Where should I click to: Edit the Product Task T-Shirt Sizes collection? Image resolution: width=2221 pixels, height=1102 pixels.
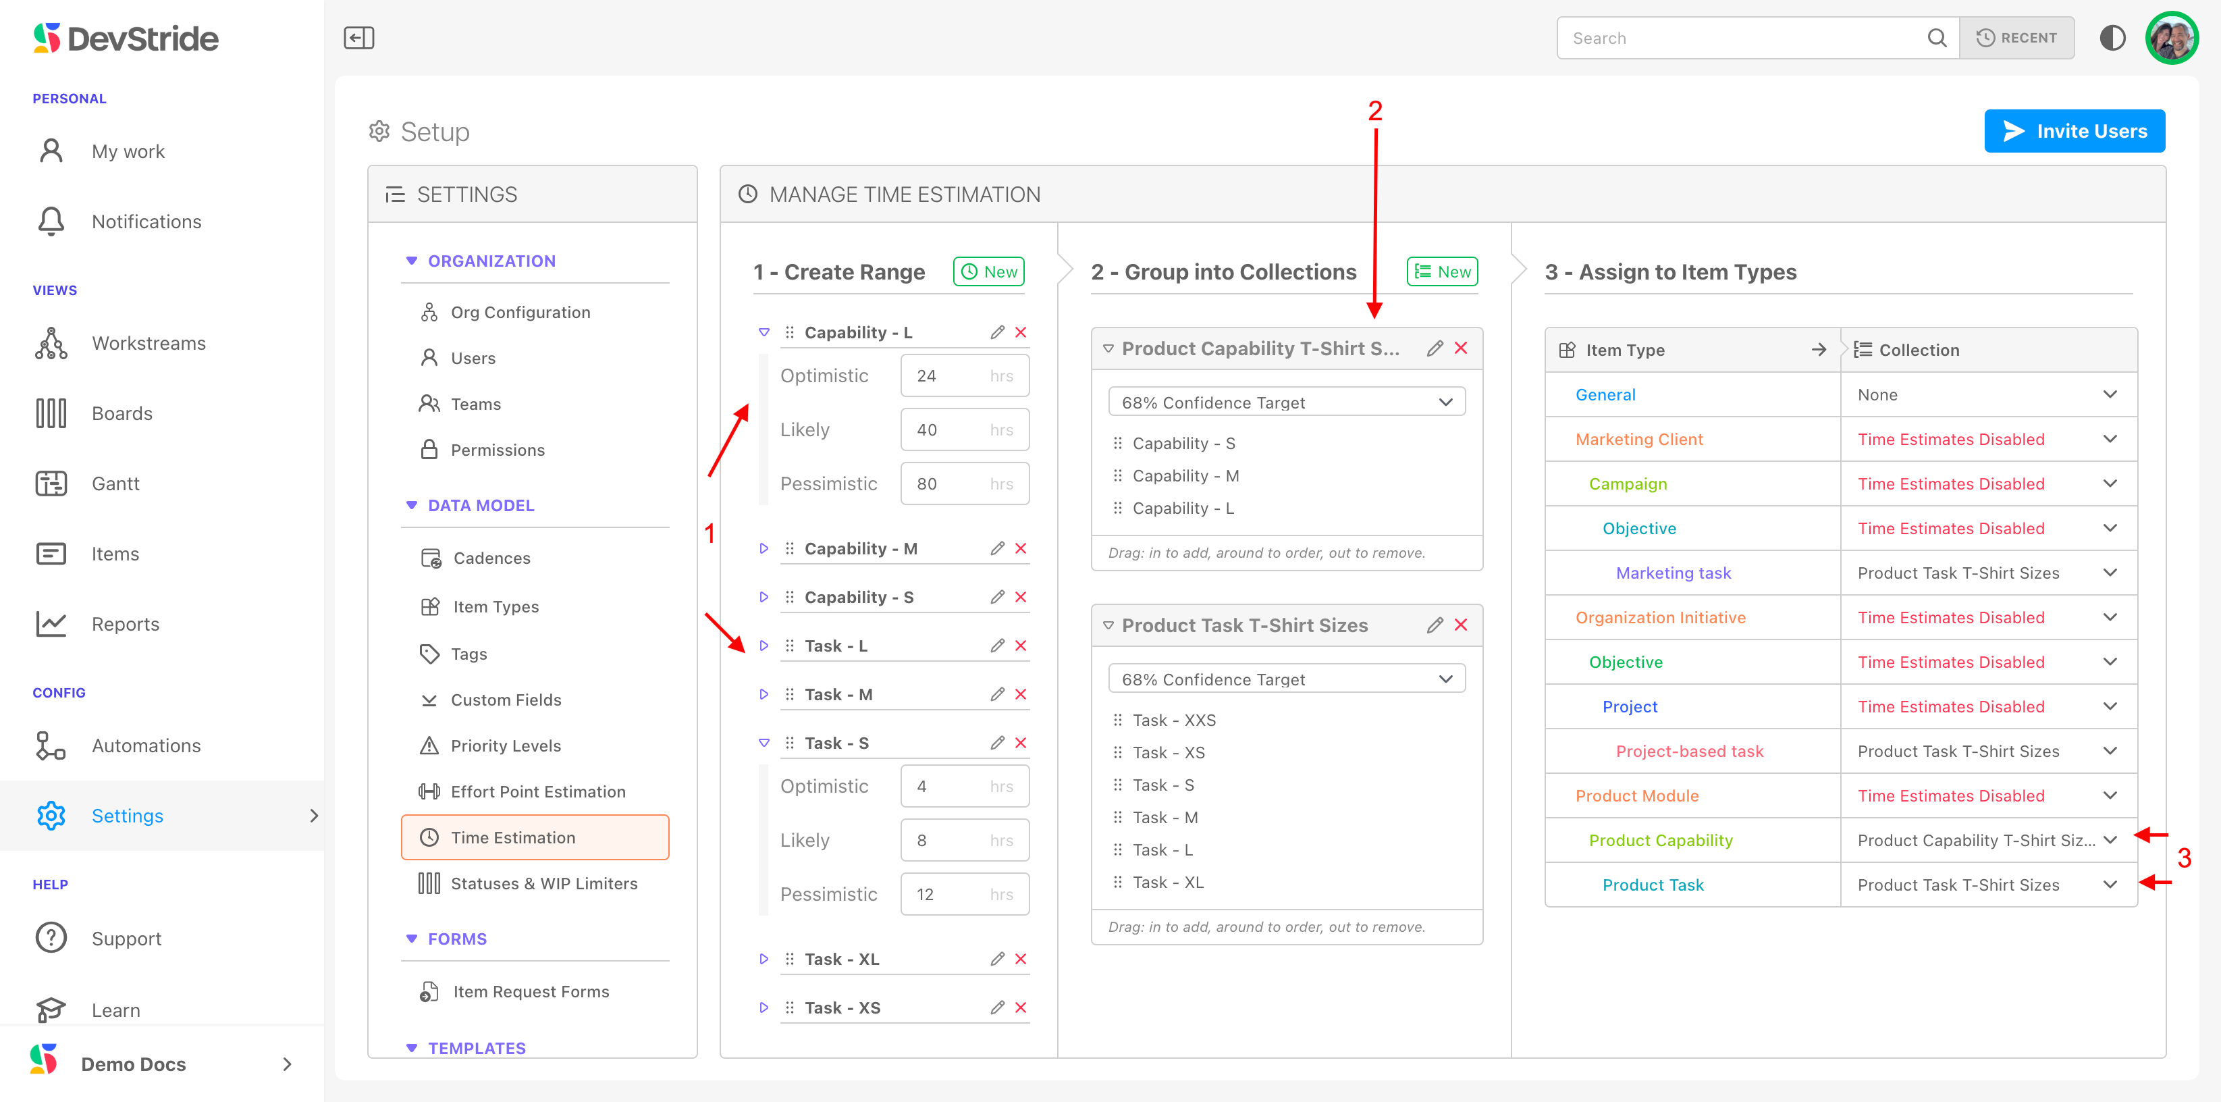(x=1434, y=625)
